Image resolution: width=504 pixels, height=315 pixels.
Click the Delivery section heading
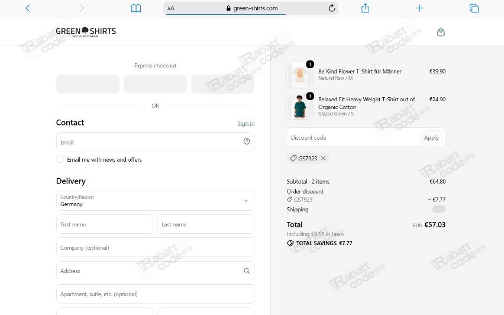point(71,181)
